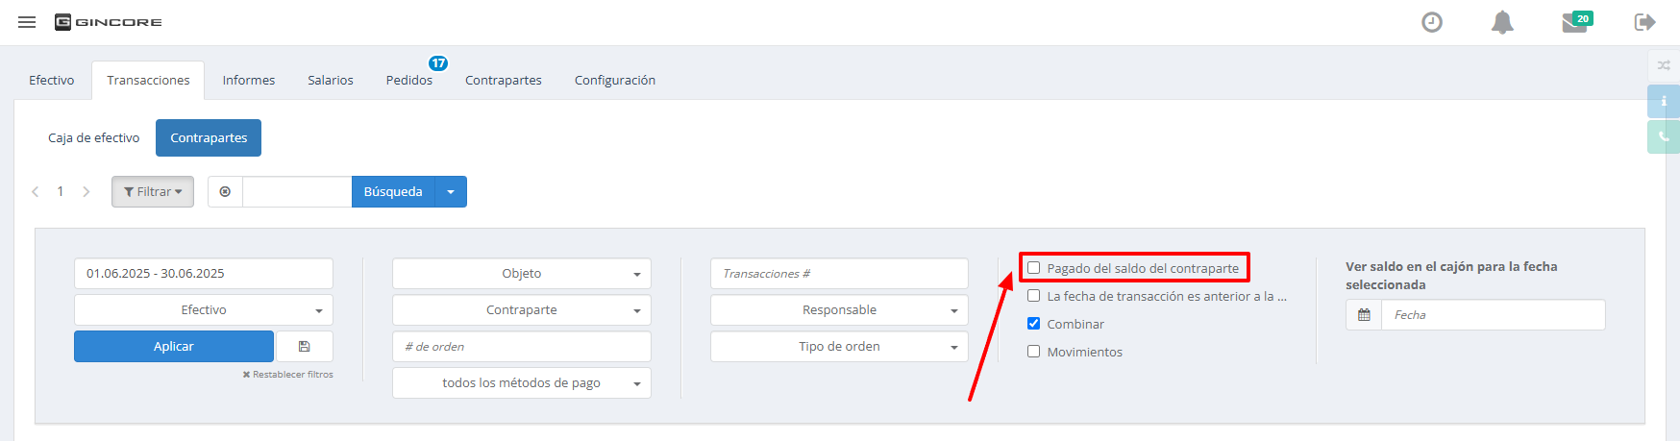Image resolution: width=1680 pixels, height=441 pixels.
Task: Select the Caja de efectivo sub-tab
Action: (x=94, y=138)
